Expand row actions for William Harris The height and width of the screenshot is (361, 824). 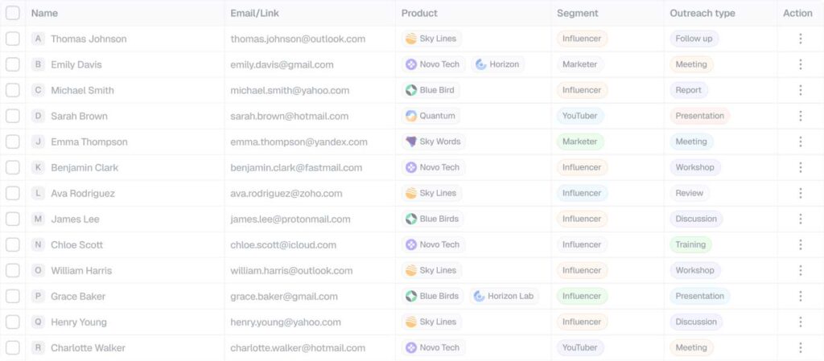coord(800,270)
